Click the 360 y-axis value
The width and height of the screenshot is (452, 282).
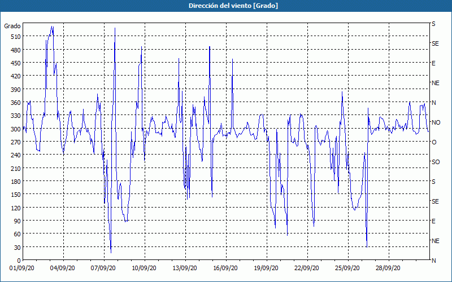click(16, 103)
